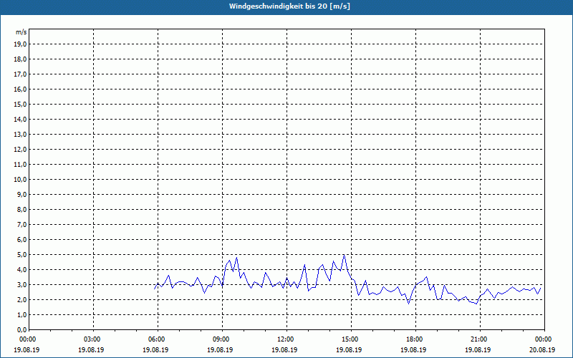The height and width of the screenshot is (358, 573).
Task: Click the '21:00' time axis label
Action: 479,339
